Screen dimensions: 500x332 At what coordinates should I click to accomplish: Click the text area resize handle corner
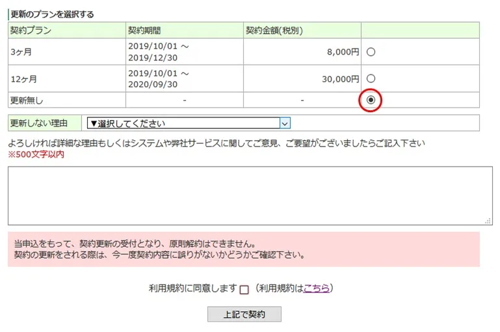tap(487, 220)
